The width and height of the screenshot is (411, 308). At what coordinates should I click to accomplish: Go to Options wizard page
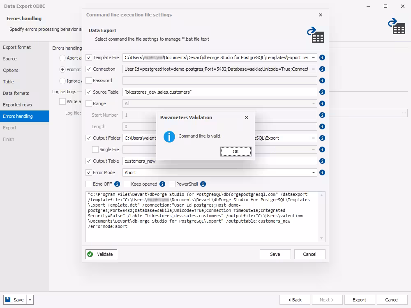(25, 71)
